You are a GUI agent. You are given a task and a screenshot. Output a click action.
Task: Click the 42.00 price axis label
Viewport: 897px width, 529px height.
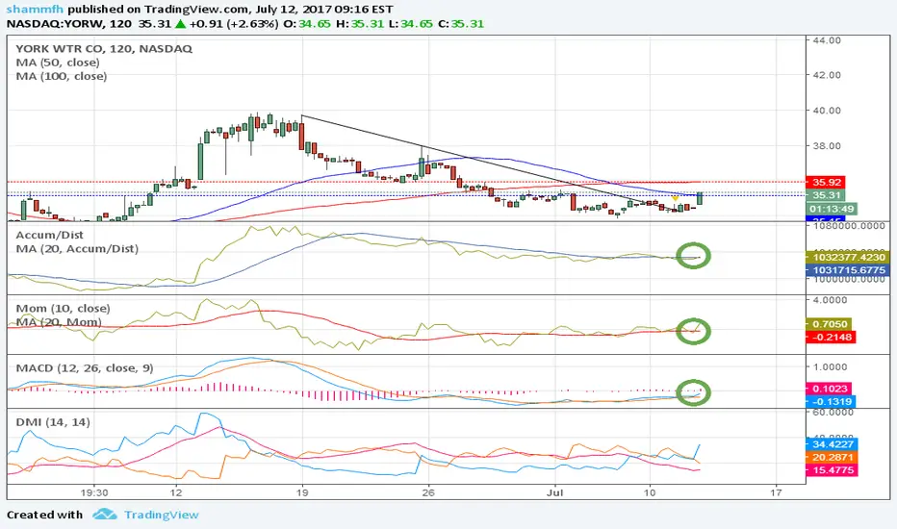click(x=827, y=75)
